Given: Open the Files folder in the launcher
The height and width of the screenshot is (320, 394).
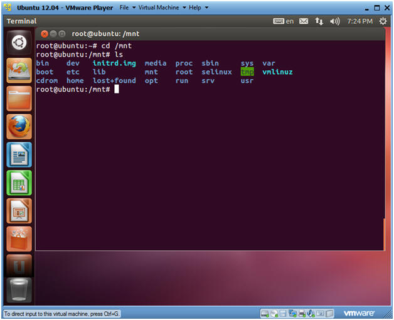Looking at the screenshot, I should [19, 99].
